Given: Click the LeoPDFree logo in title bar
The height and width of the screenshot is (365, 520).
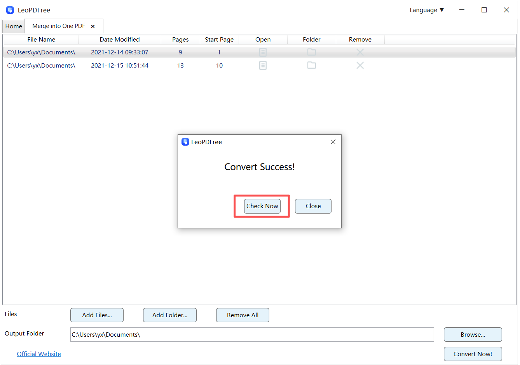Looking at the screenshot, I should pyautogui.click(x=10, y=10).
